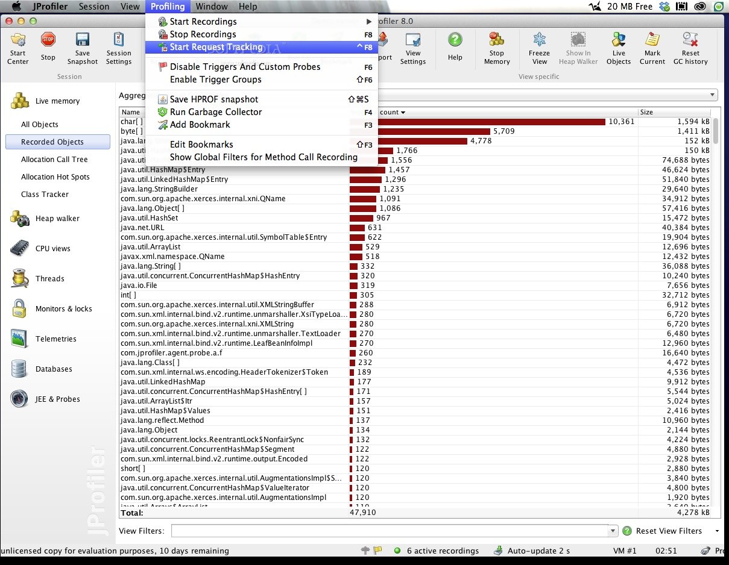Open the View Filters history dropdown

click(613, 531)
